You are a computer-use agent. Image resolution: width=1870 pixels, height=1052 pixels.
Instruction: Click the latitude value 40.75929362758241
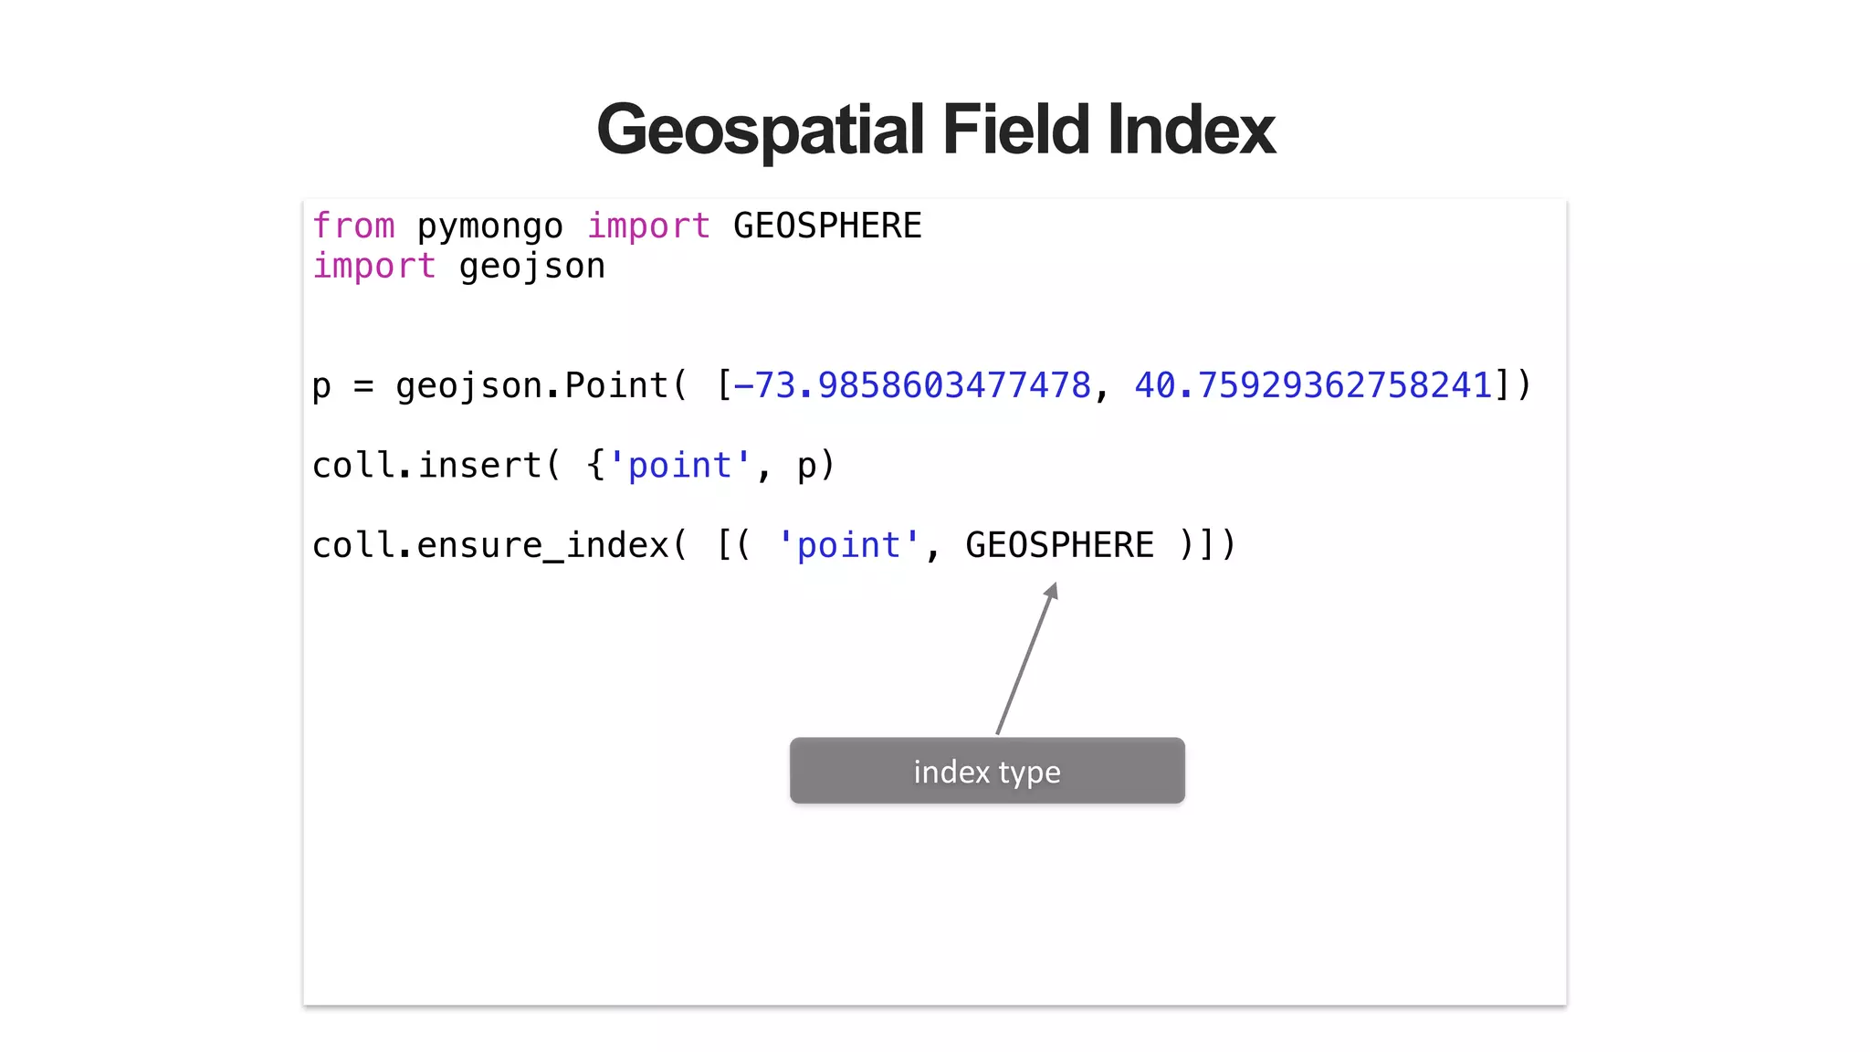[1313, 385]
